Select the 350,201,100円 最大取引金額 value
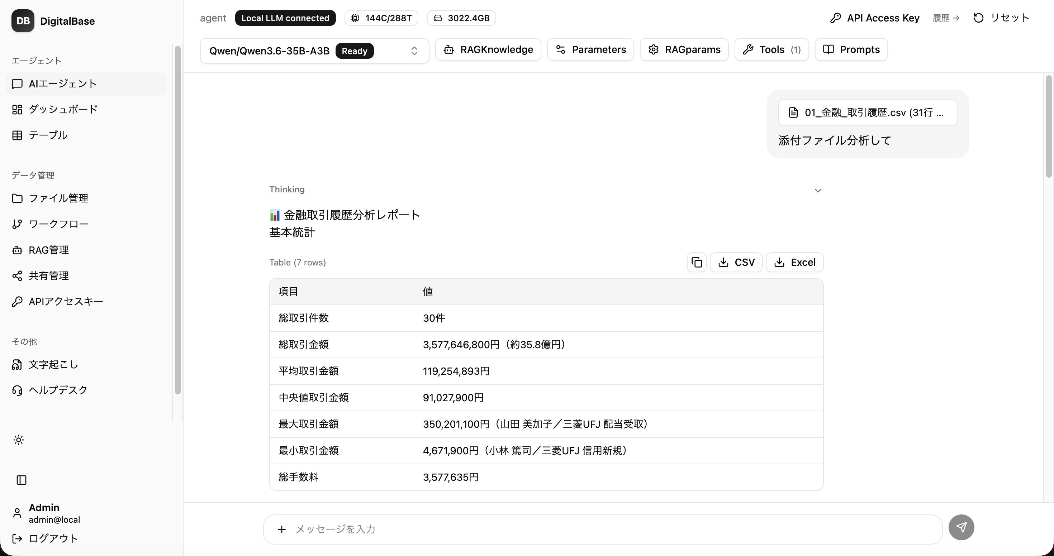1054x556 pixels. 536,424
